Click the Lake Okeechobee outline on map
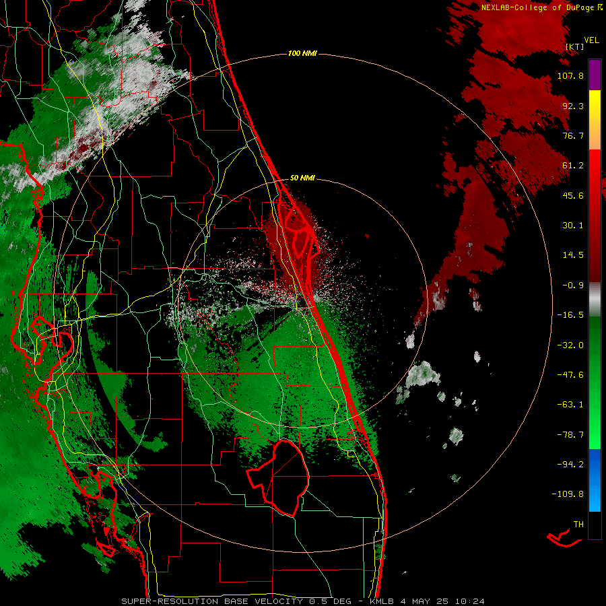This screenshot has width=606, height=606. (x=279, y=477)
